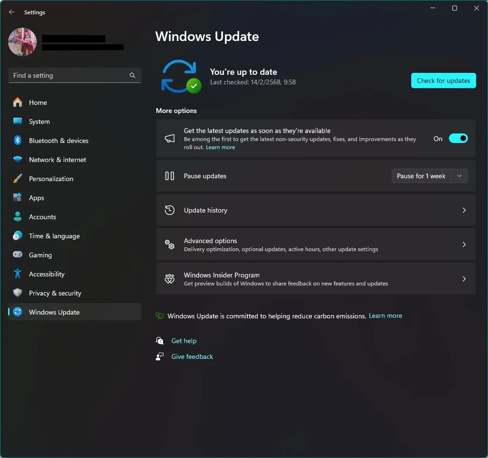Go to System settings label
Screen dimensions: 488x458
tap(39, 122)
